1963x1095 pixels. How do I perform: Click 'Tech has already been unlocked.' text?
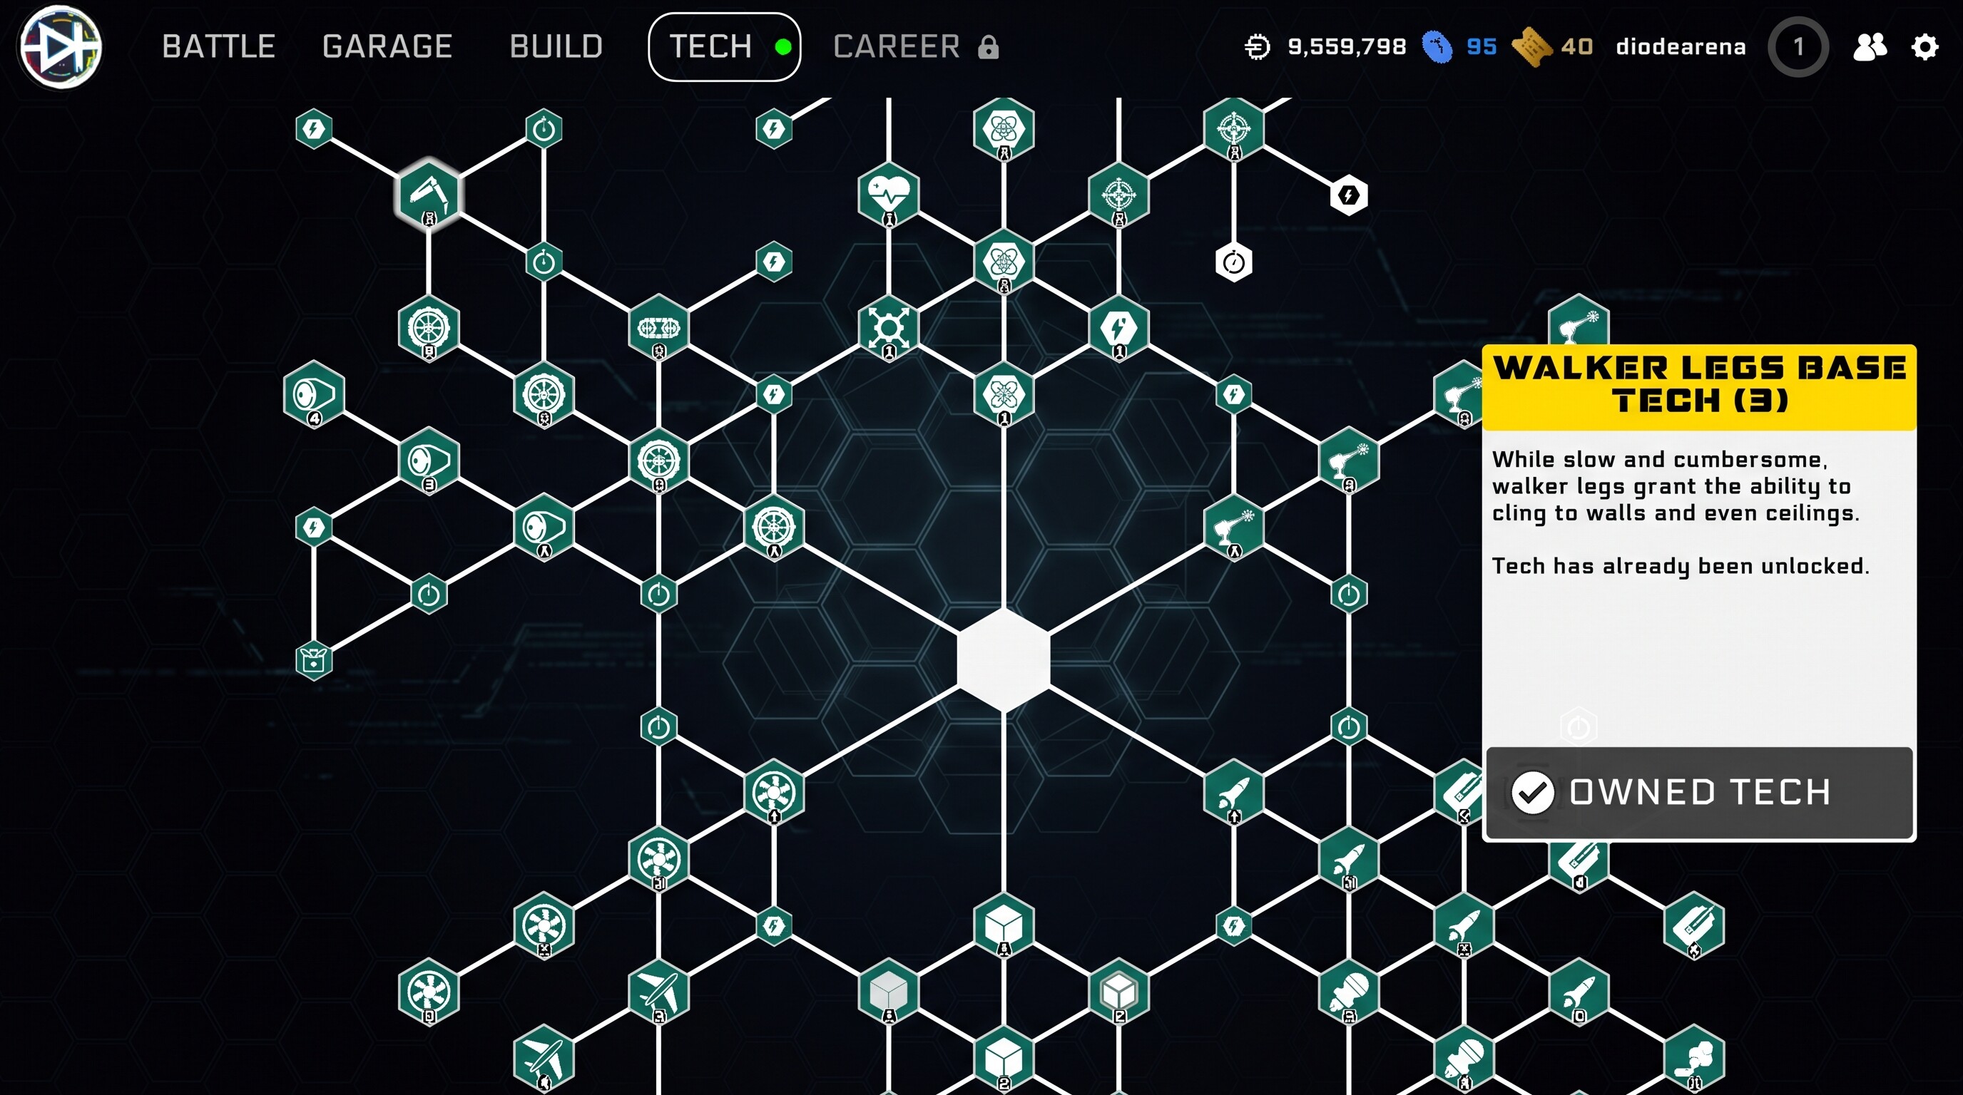1681,566
